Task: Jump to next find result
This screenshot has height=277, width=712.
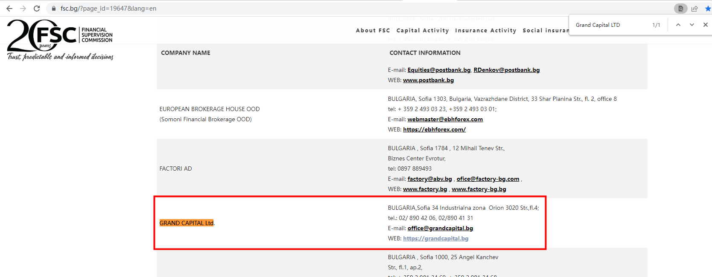Action: [692, 25]
